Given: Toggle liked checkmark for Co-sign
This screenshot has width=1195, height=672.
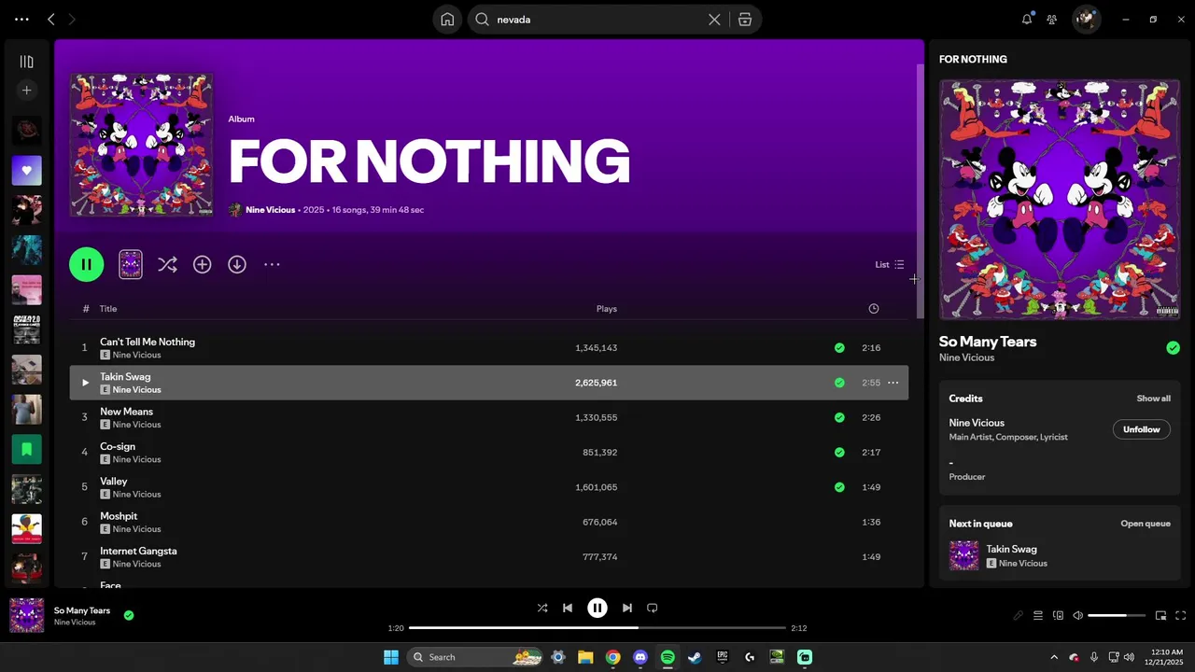Looking at the screenshot, I should coord(839,453).
